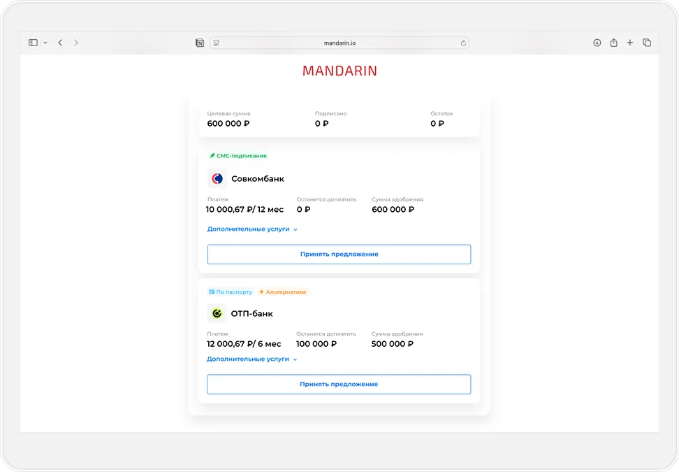The height and width of the screenshot is (472, 679).
Task: Click the Совкомбанк logo icon
Action: coord(217,178)
